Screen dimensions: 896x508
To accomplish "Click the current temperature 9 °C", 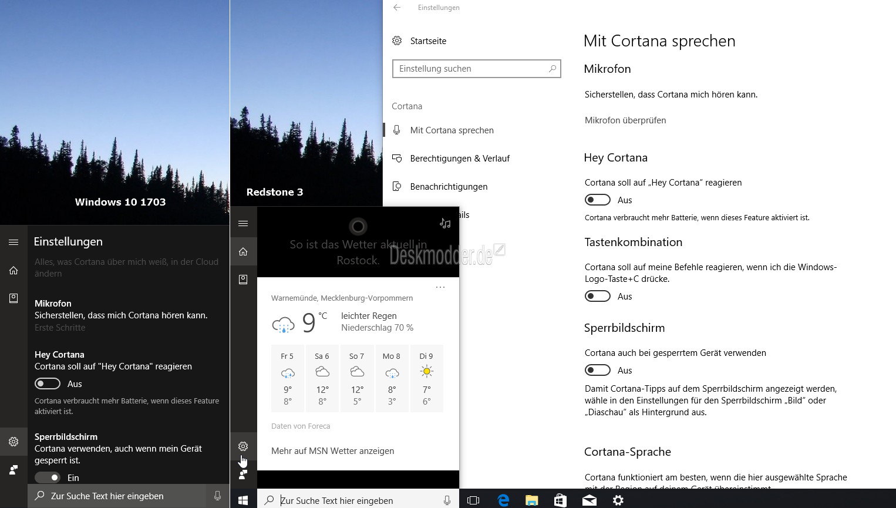I will pyautogui.click(x=315, y=322).
